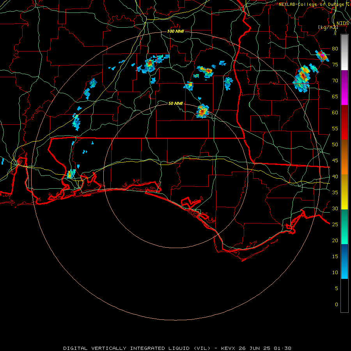Click the 35 value on the scale
This screenshot has width=351, height=351.
click(335, 193)
